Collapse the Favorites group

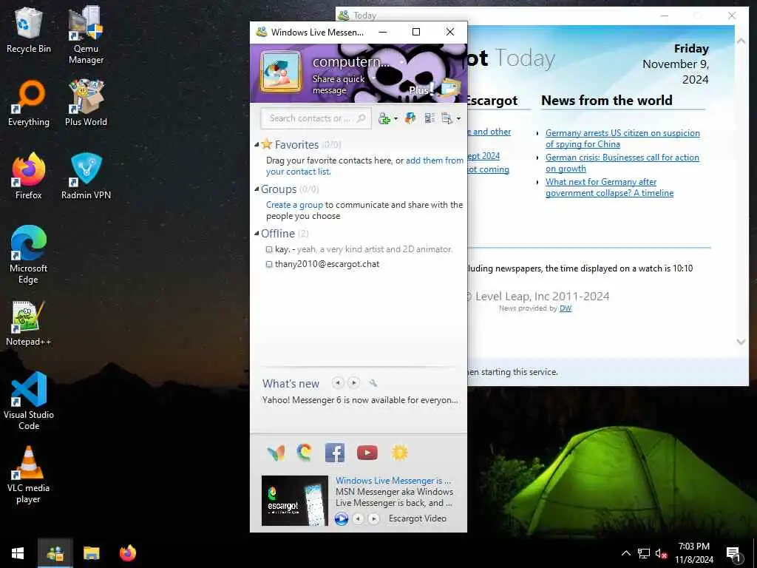[257, 144]
